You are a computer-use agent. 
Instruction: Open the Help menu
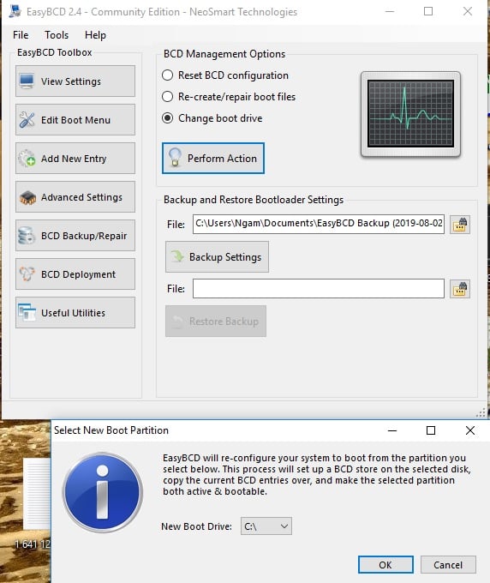(x=95, y=35)
